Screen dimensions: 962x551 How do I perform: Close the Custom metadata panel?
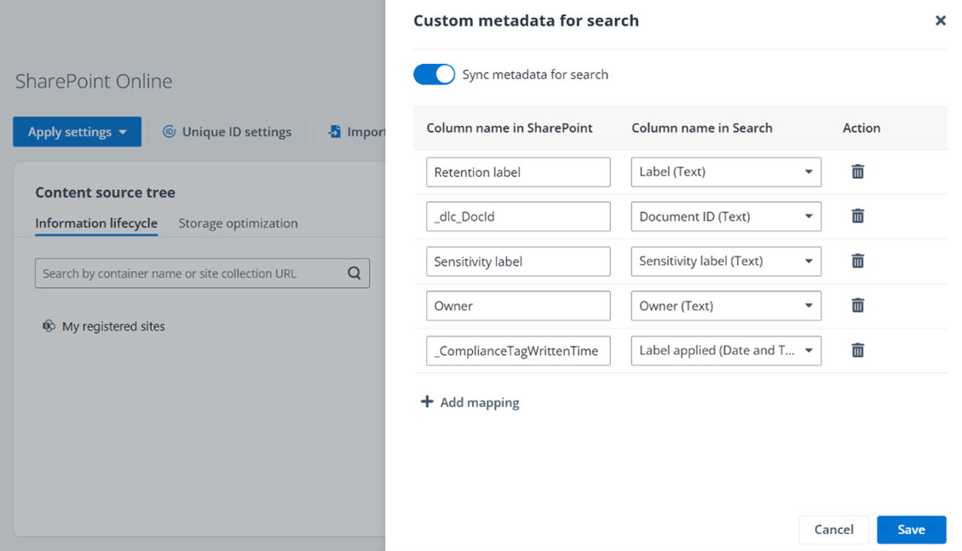point(940,20)
